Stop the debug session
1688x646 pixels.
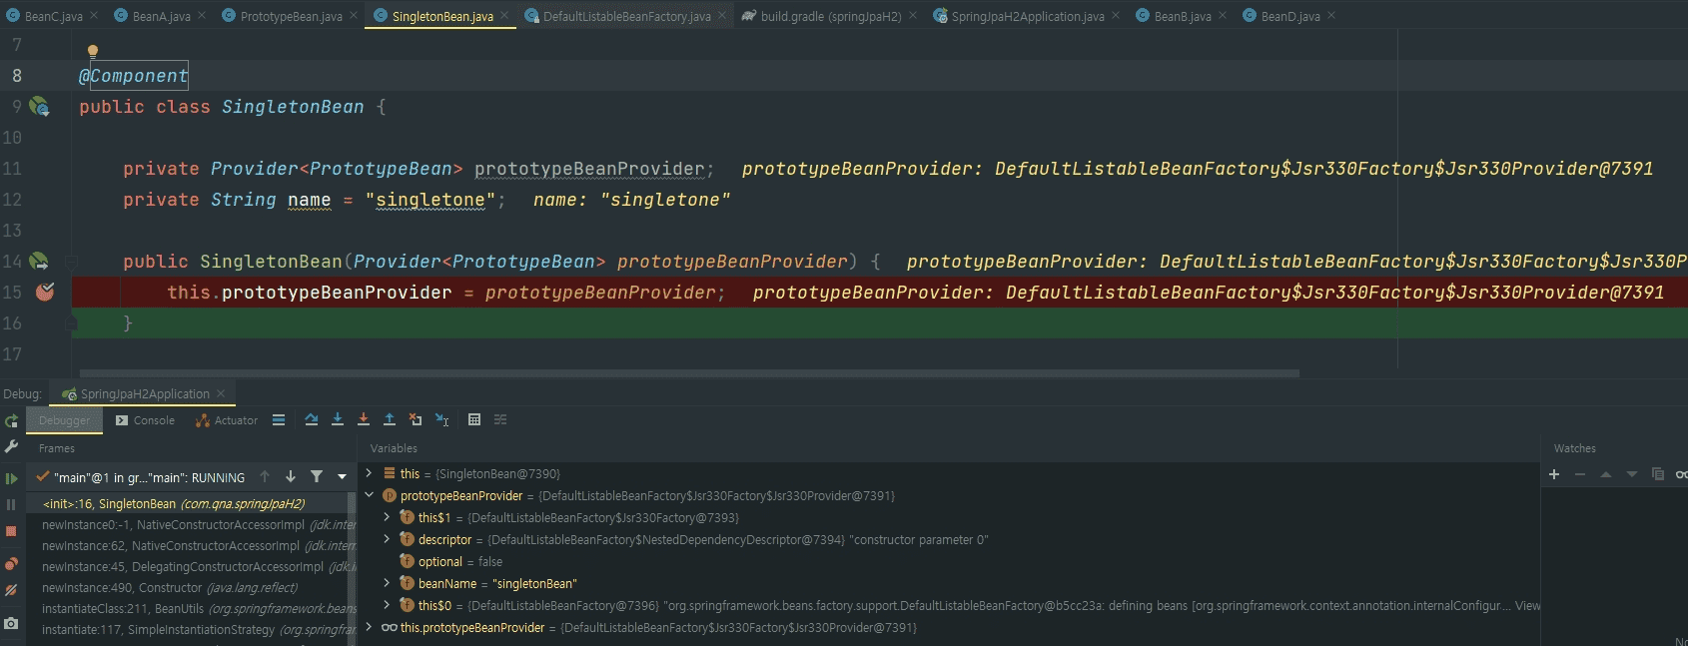point(11,532)
